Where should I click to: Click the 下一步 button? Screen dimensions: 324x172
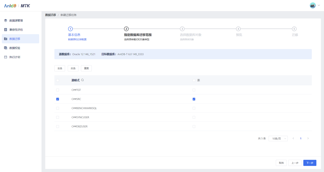coord(309,163)
